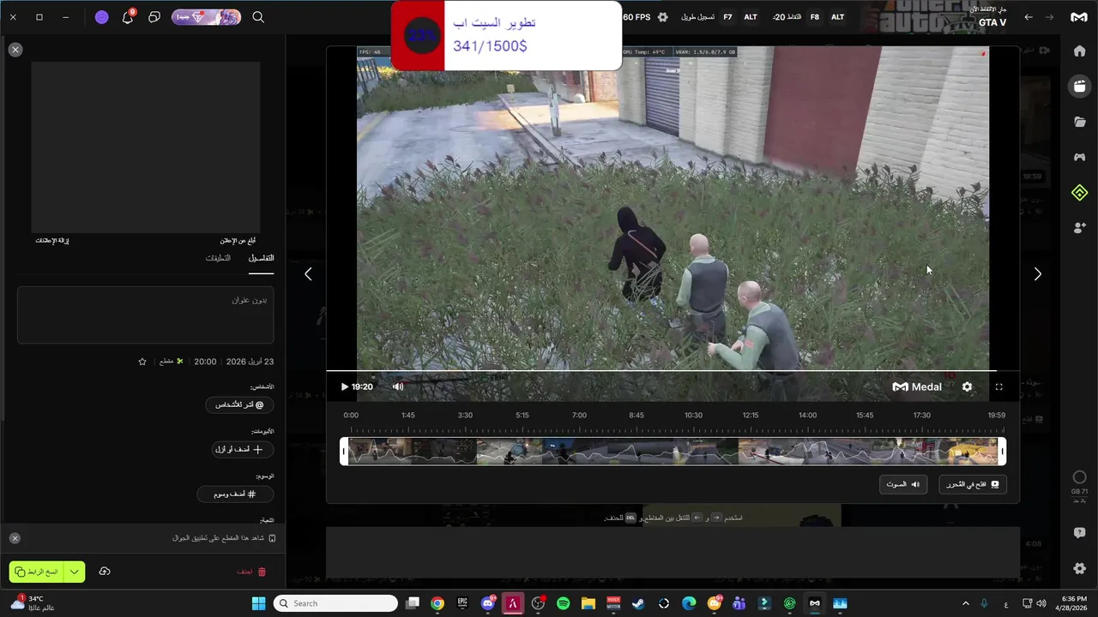Switch to the comments tab
This screenshot has width=1098, height=617.
coord(218,258)
